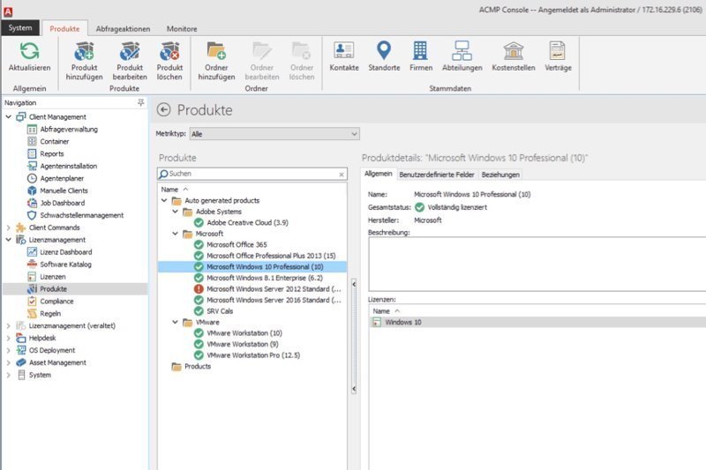The width and height of the screenshot is (706, 470).
Task: Expand the Asset Management node
Action: tap(9, 362)
